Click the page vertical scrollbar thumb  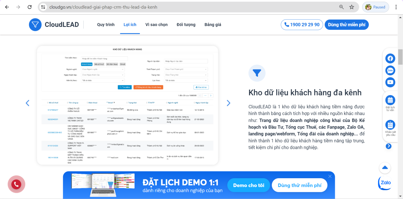[x=400, y=57]
